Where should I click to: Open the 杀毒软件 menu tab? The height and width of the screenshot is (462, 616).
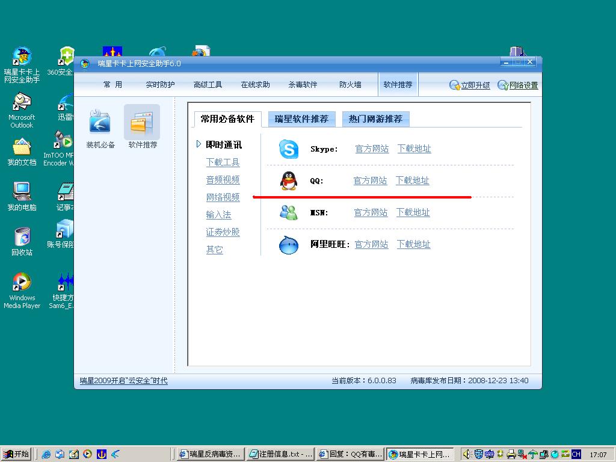[303, 84]
